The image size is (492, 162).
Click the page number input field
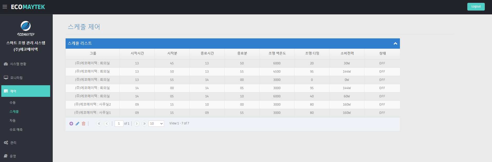(119, 124)
